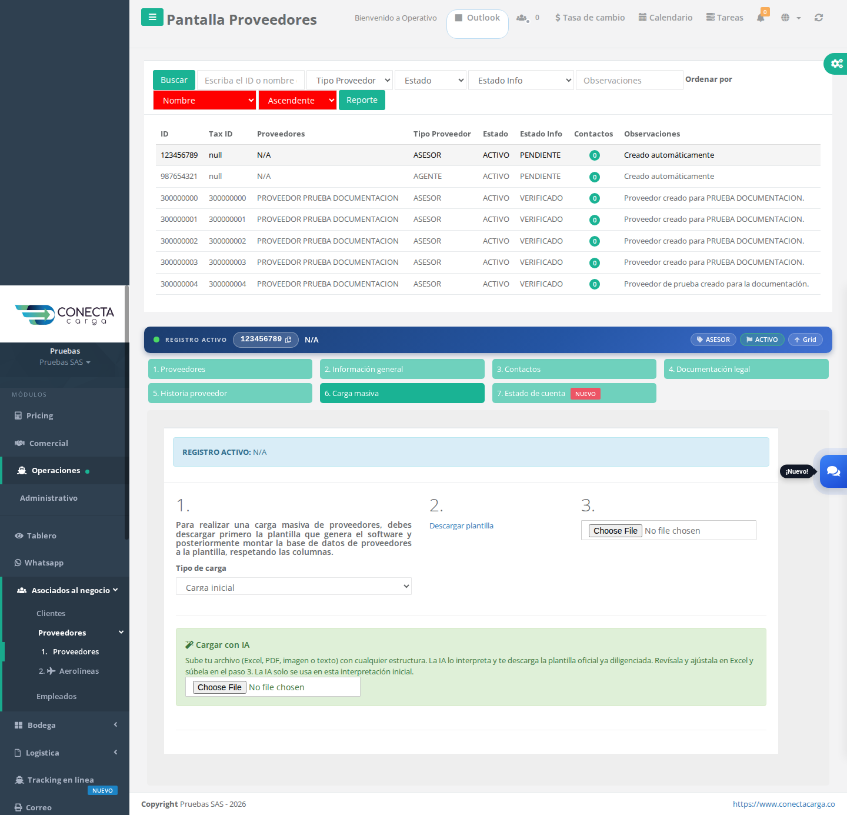
Task: Switch to the 2. Información general tab
Action: pos(402,369)
